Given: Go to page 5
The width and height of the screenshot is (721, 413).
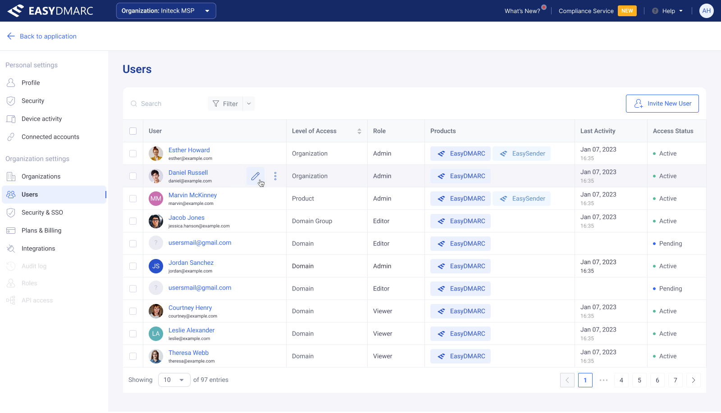Looking at the screenshot, I should point(639,380).
